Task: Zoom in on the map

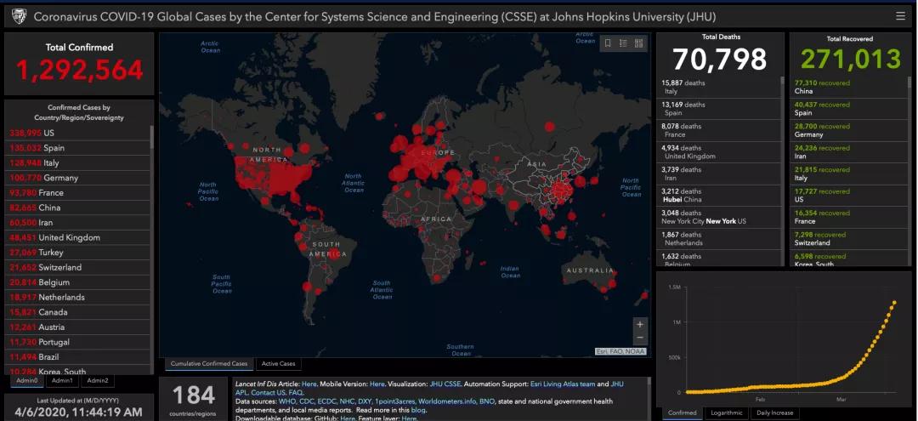Action: 640,324
